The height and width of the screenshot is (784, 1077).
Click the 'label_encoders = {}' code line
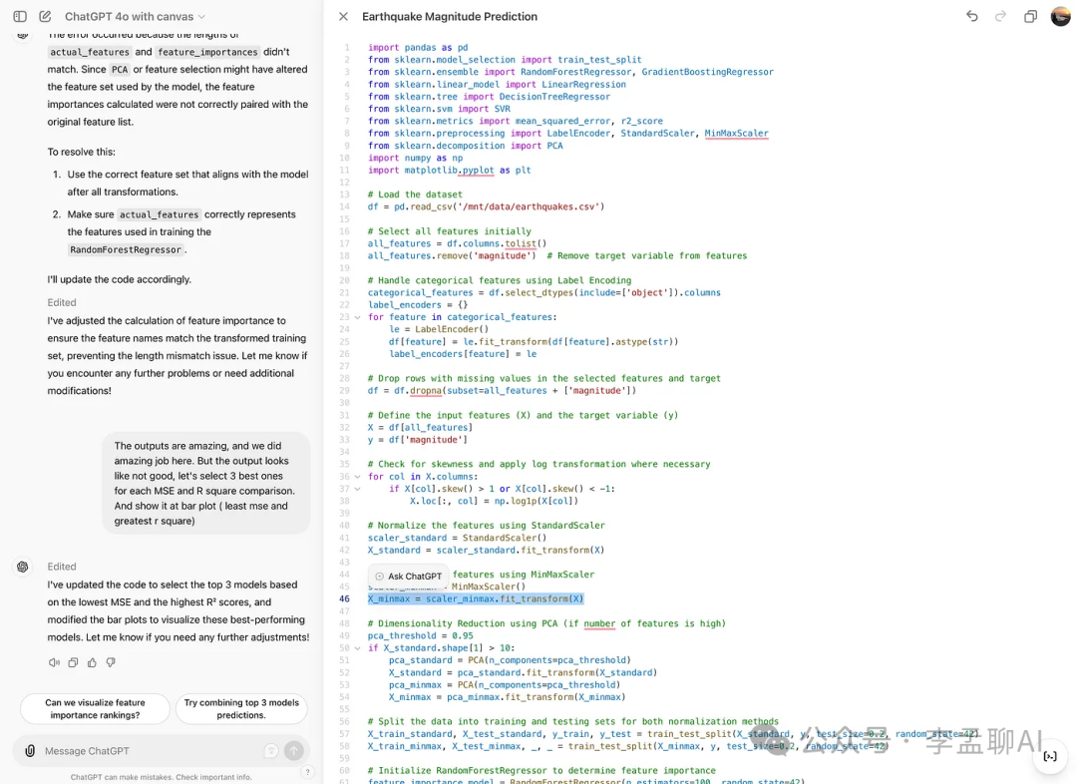tap(418, 305)
